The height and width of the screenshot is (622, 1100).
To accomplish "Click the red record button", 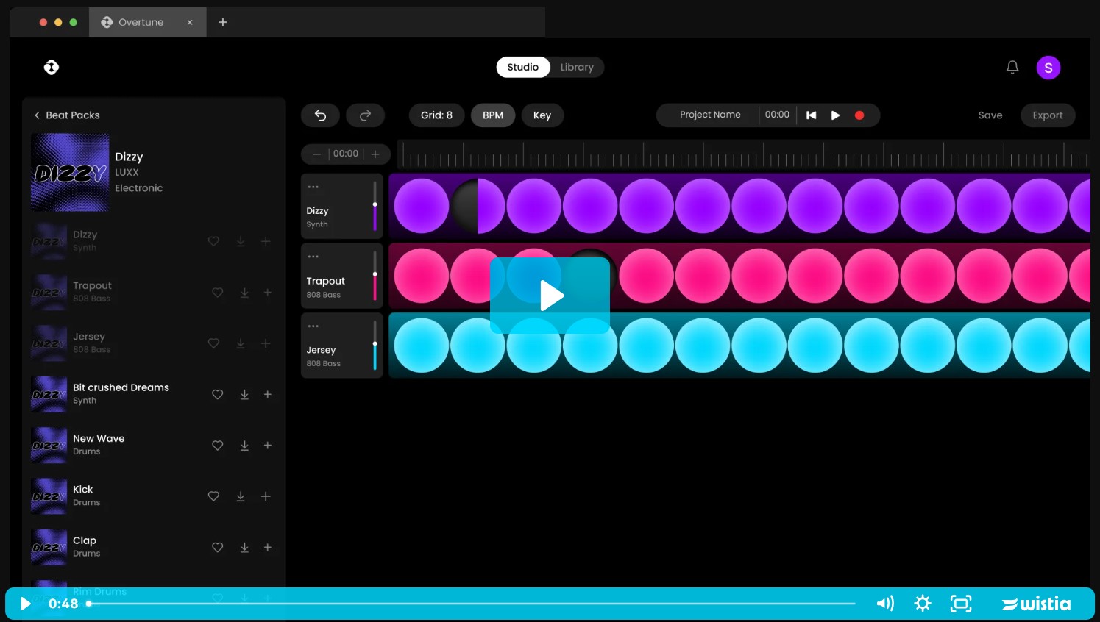I will (x=859, y=115).
